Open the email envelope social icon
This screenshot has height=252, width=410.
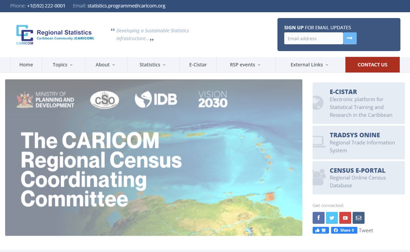pos(358,218)
